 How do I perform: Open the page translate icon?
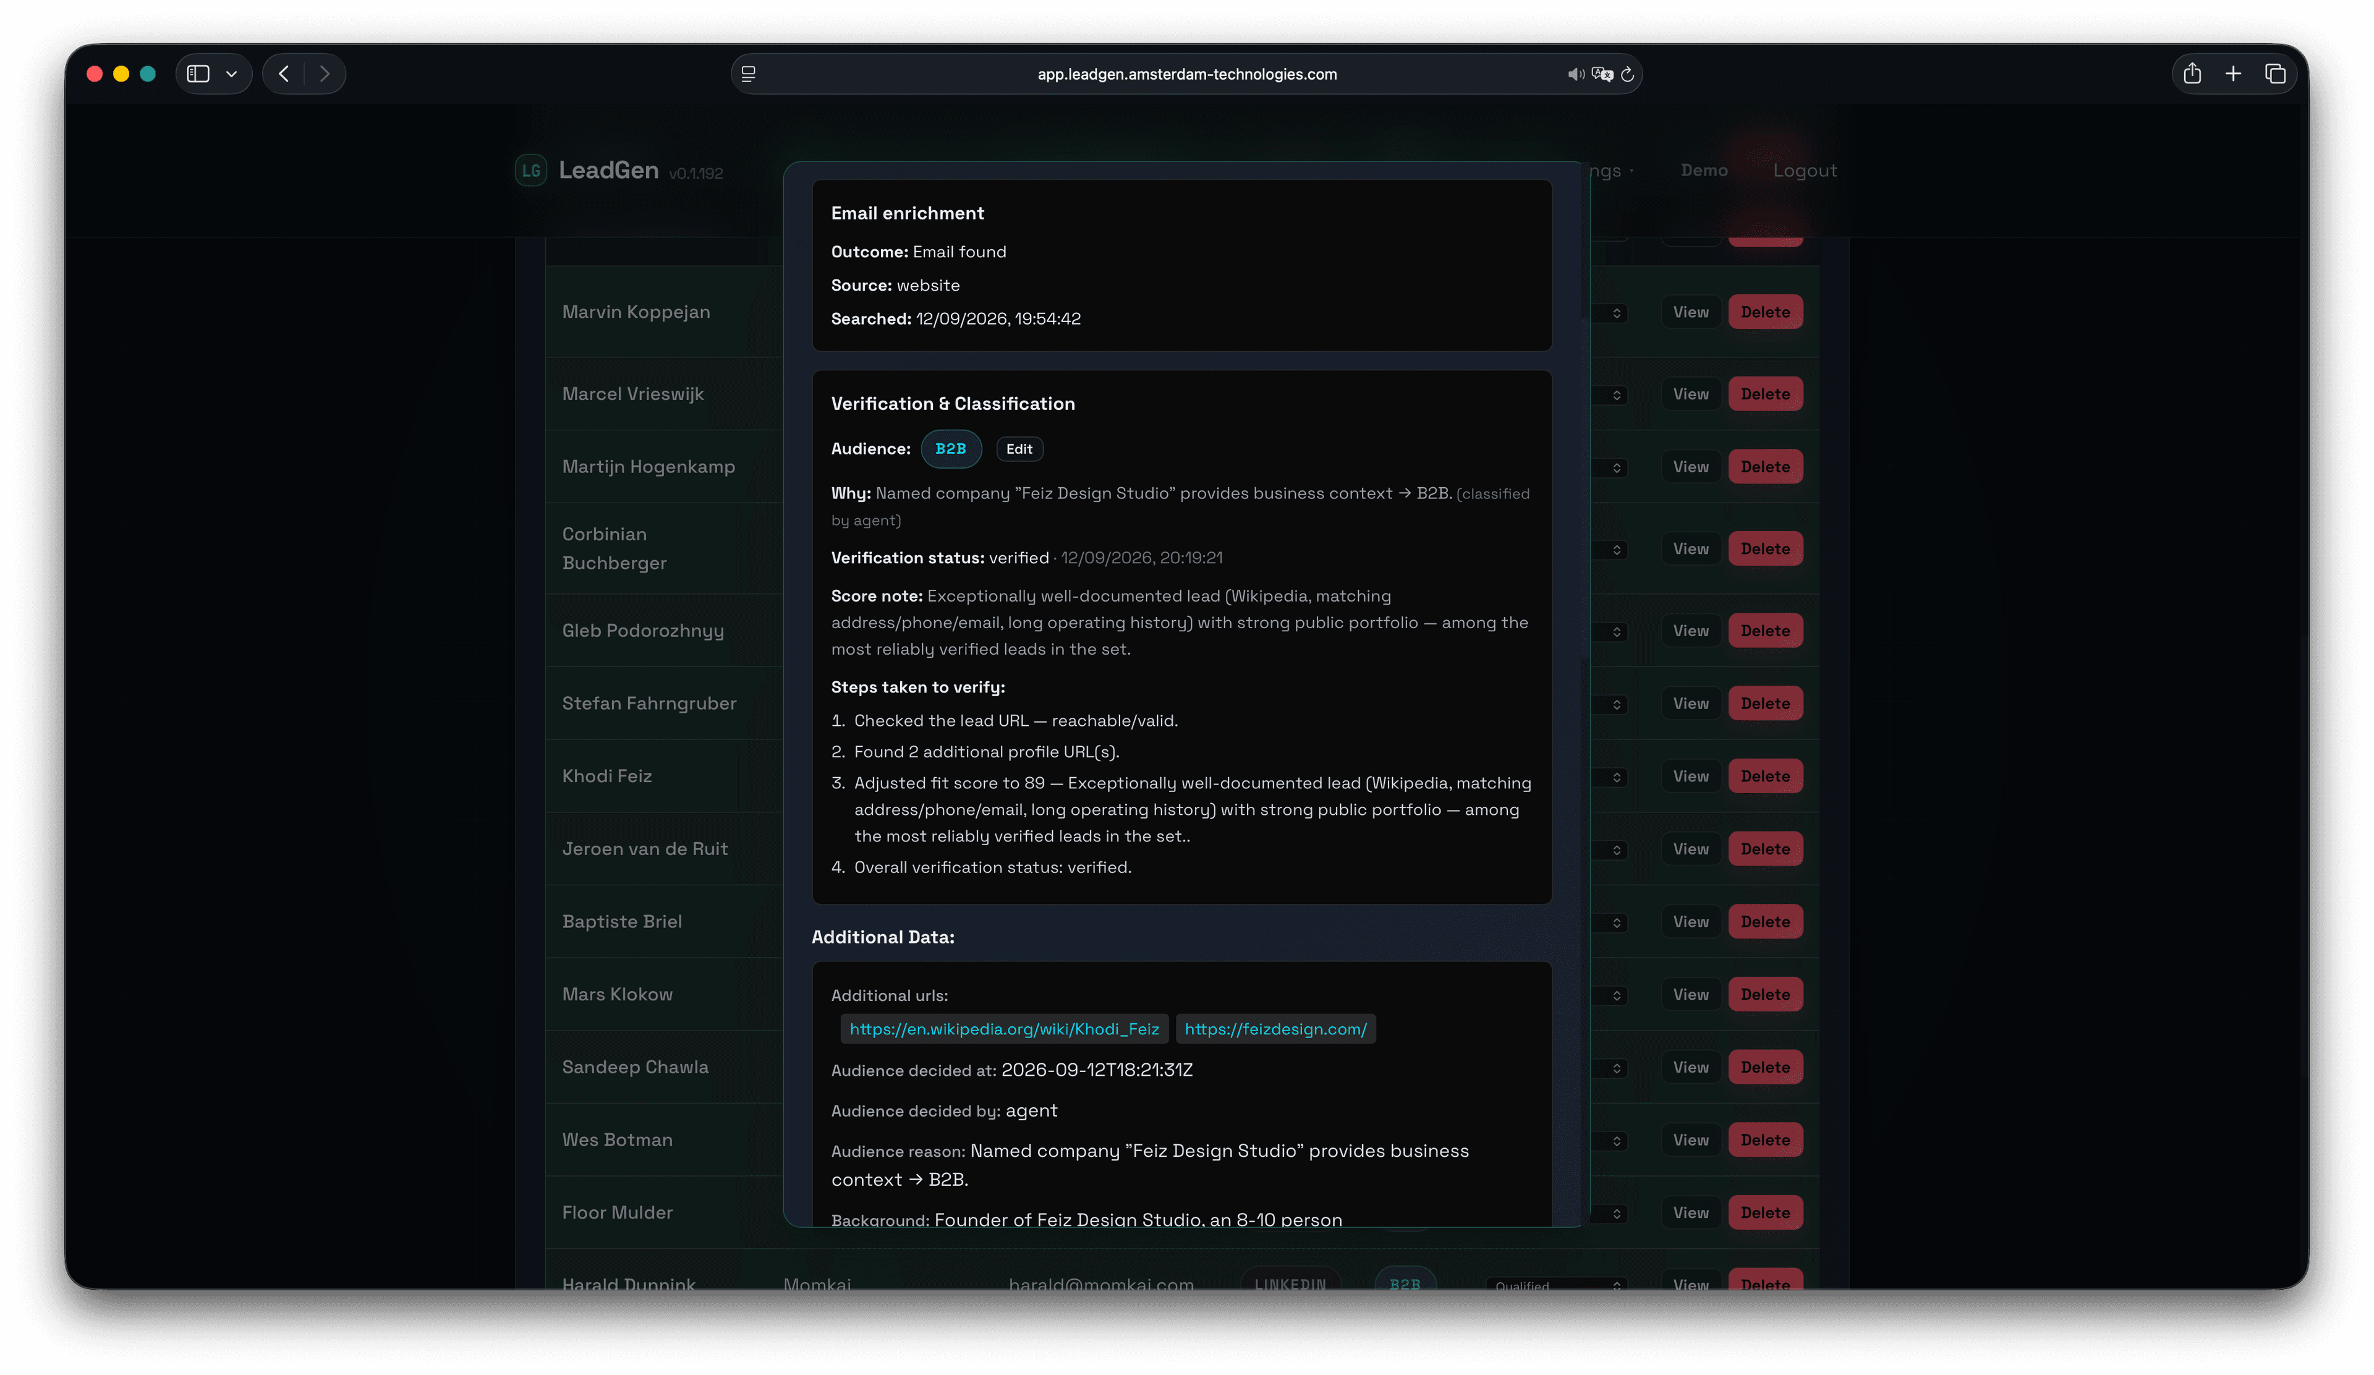[1601, 74]
